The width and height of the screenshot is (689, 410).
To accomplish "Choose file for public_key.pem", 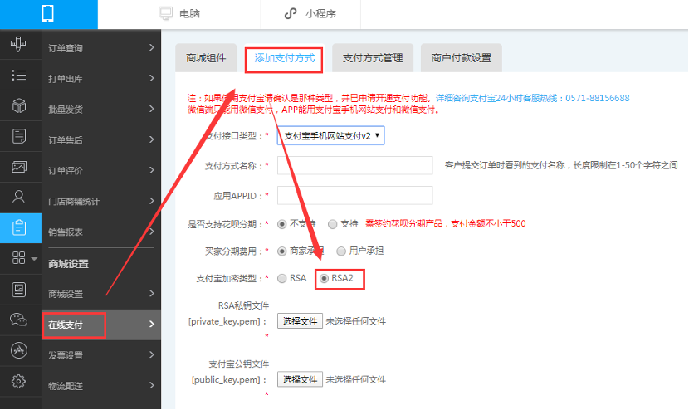I will (x=300, y=379).
